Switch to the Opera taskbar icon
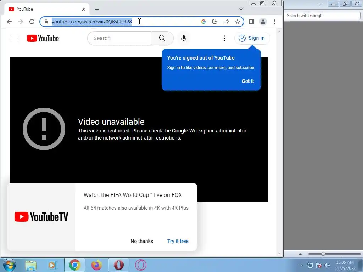This screenshot has width=363, height=272. tap(118, 265)
